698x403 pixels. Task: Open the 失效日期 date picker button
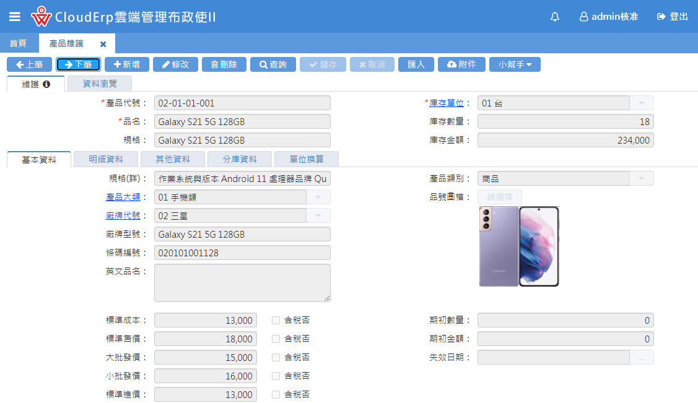coord(642,357)
